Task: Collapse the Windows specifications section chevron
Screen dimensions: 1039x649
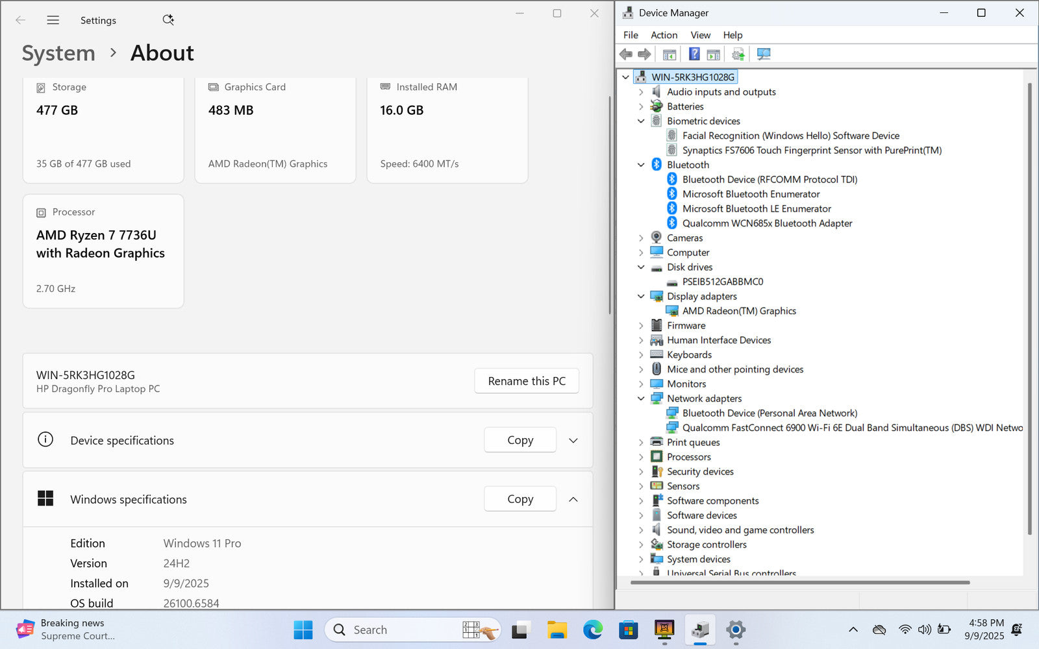Action: click(x=573, y=500)
